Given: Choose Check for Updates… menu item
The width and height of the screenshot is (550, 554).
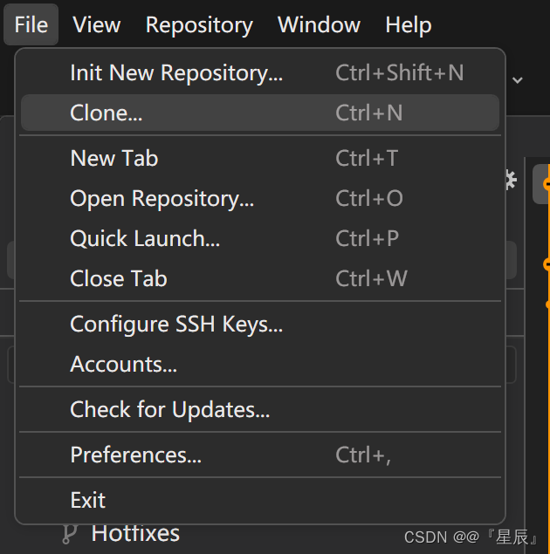Looking at the screenshot, I should (x=260, y=409).
